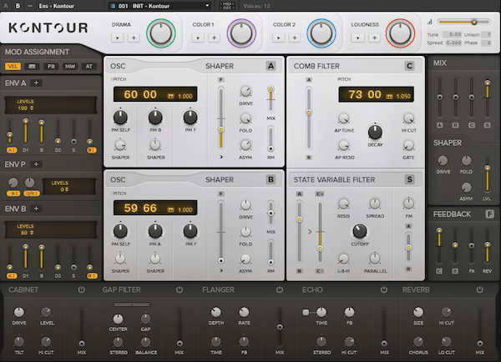Open the INIT - Kontour preset dropdown
The height and width of the screenshot is (362, 501).
159,6
